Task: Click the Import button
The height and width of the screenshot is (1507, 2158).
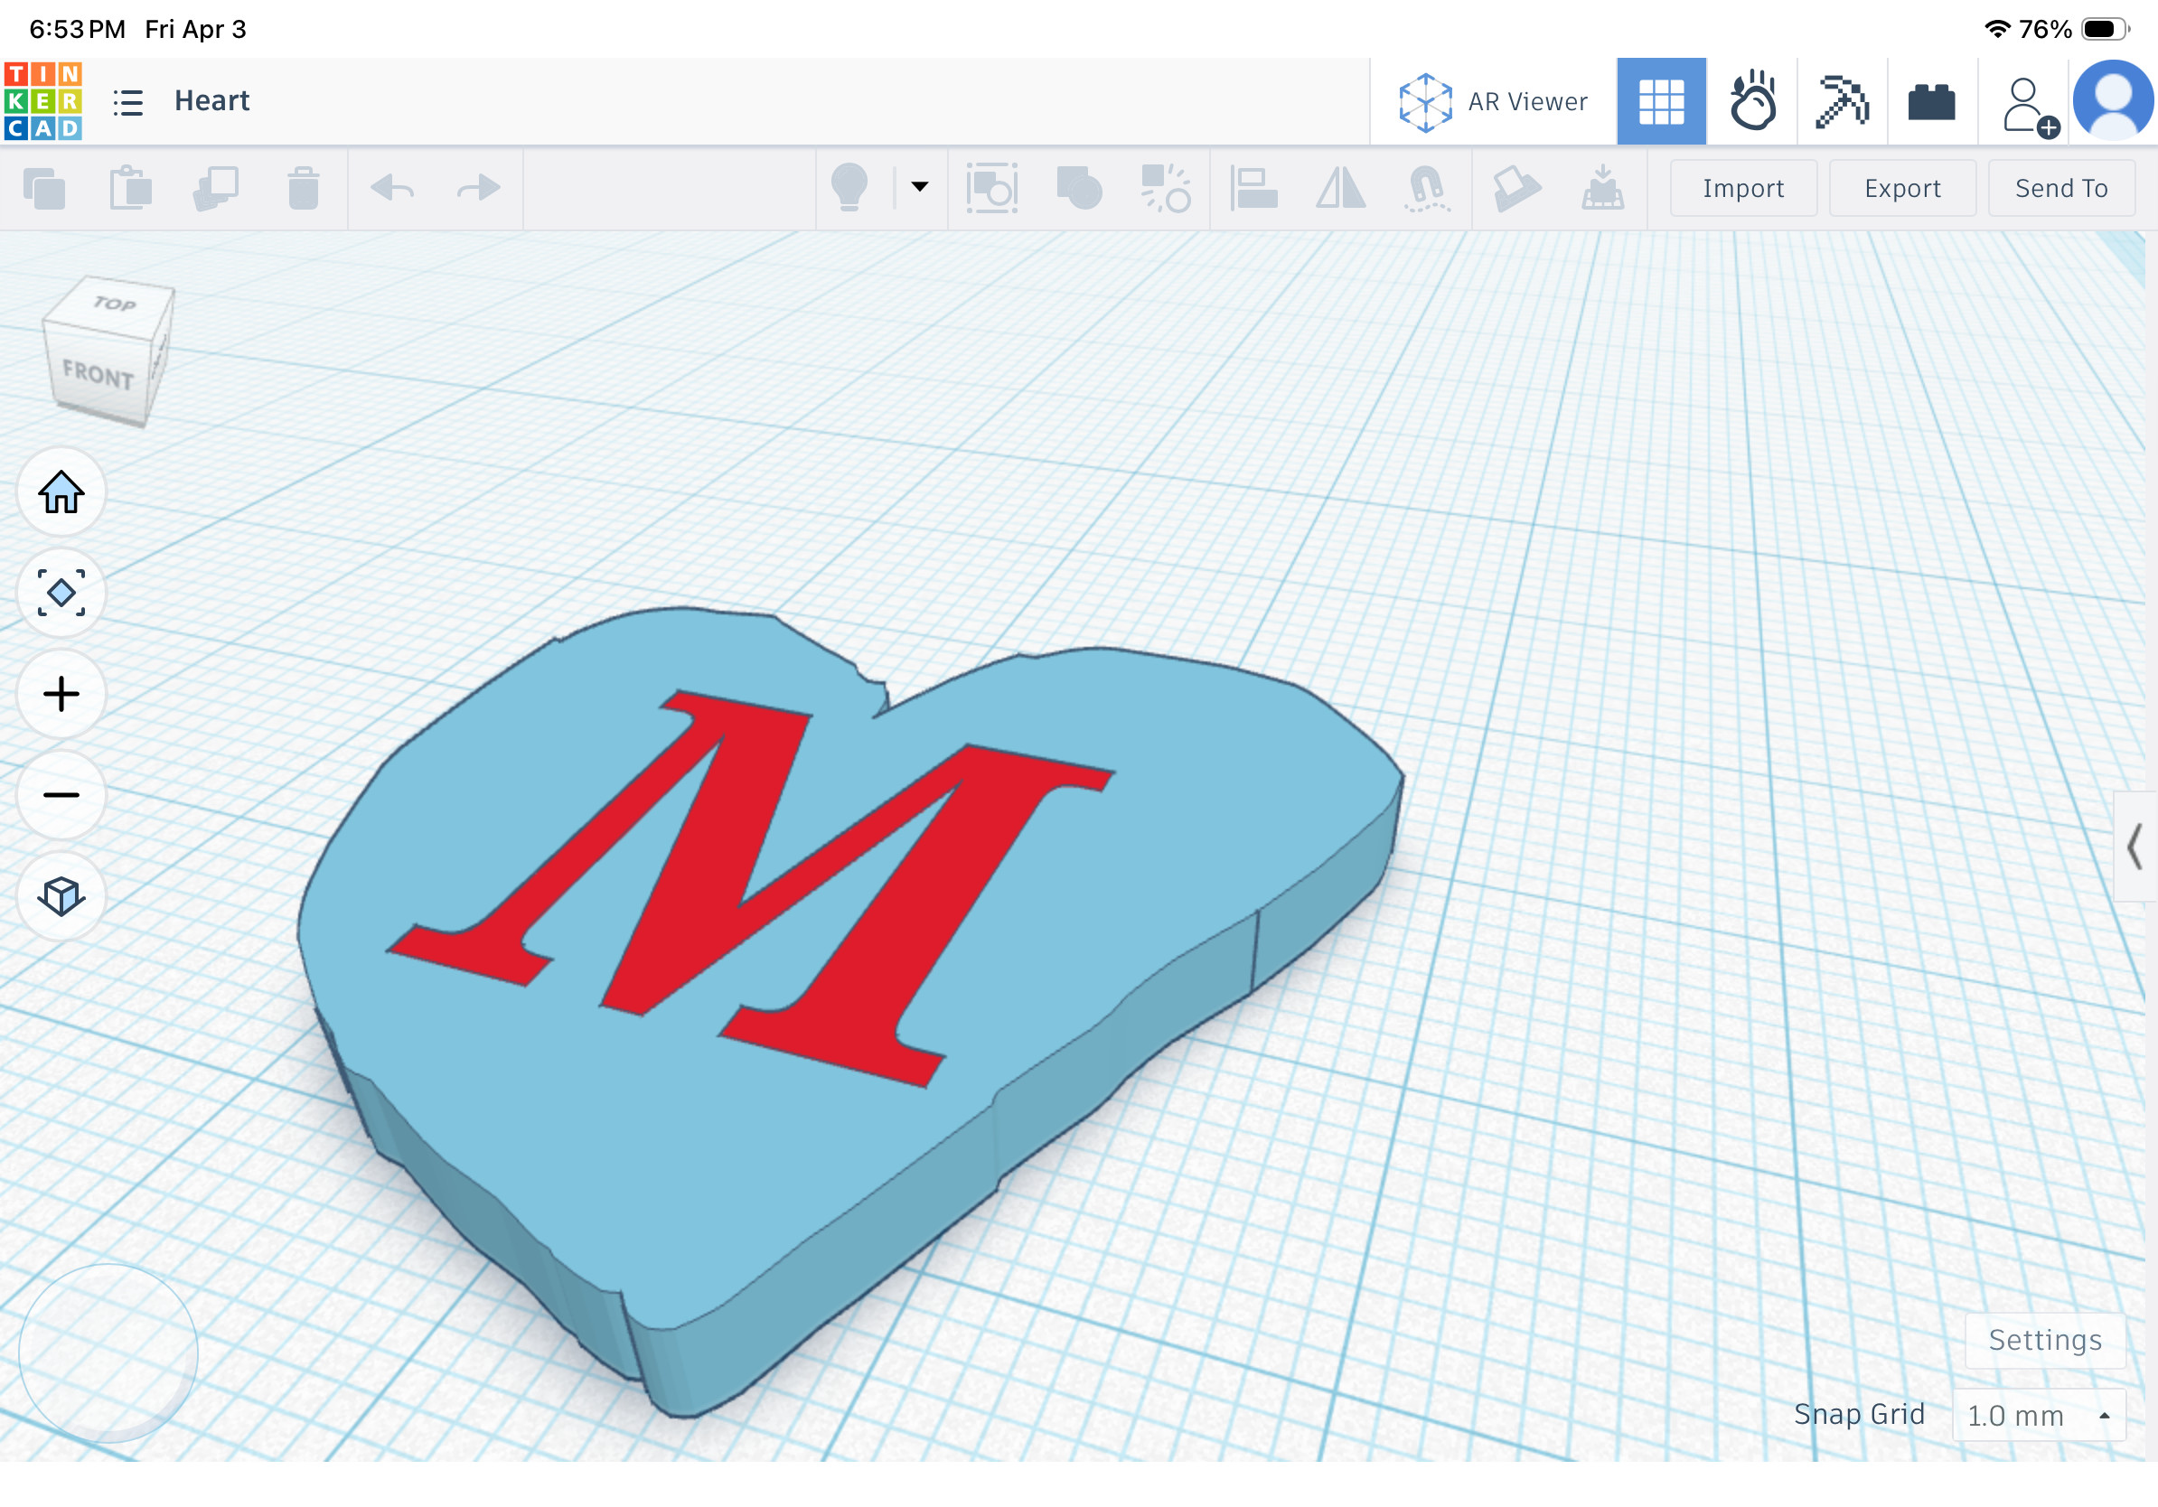Action: 1742,188
